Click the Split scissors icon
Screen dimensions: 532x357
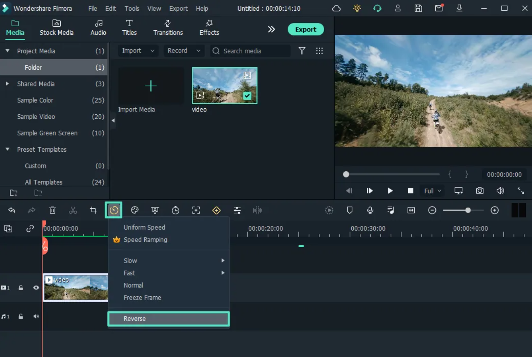click(73, 210)
